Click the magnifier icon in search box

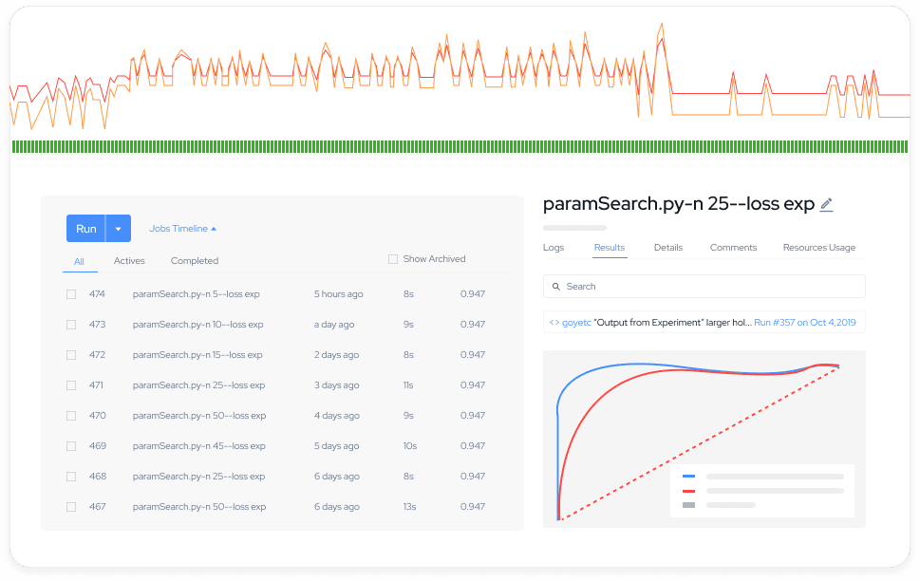pyautogui.click(x=555, y=287)
